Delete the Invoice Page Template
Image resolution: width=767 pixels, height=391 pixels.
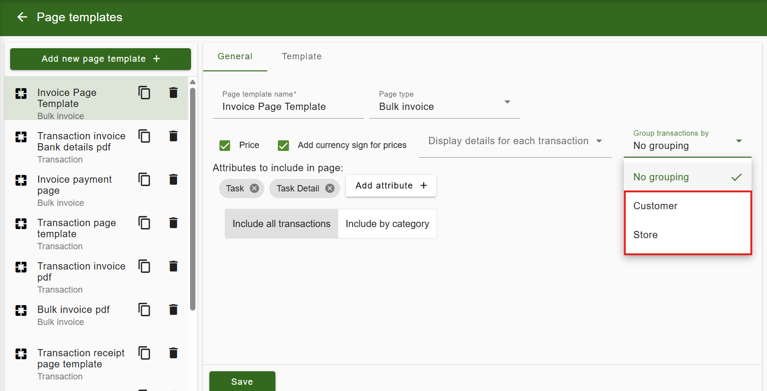(x=173, y=93)
